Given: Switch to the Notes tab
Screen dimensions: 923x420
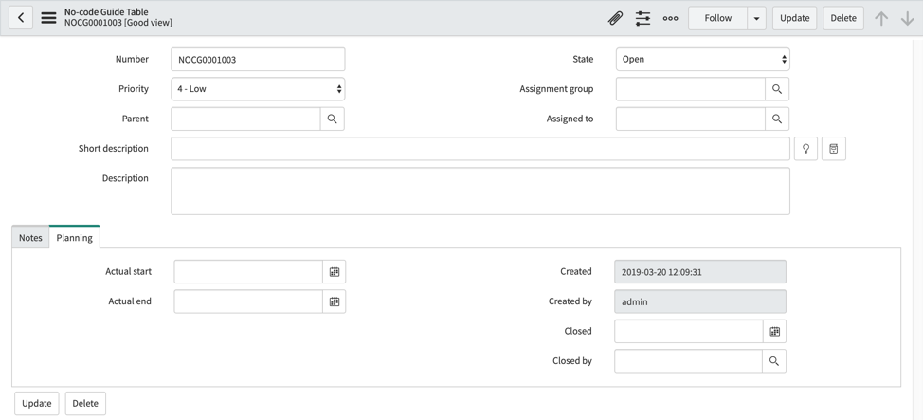Looking at the screenshot, I should [x=30, y=238].
